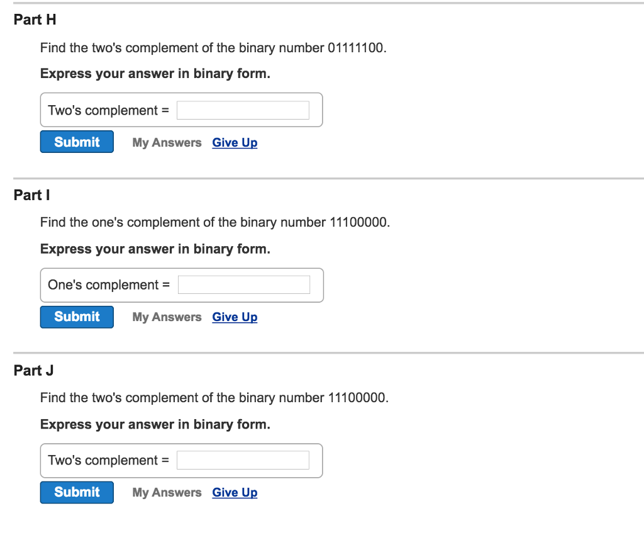Open My Answers for Part H
The width and height of the screenshot is (644, 552).
click(166, 142)
